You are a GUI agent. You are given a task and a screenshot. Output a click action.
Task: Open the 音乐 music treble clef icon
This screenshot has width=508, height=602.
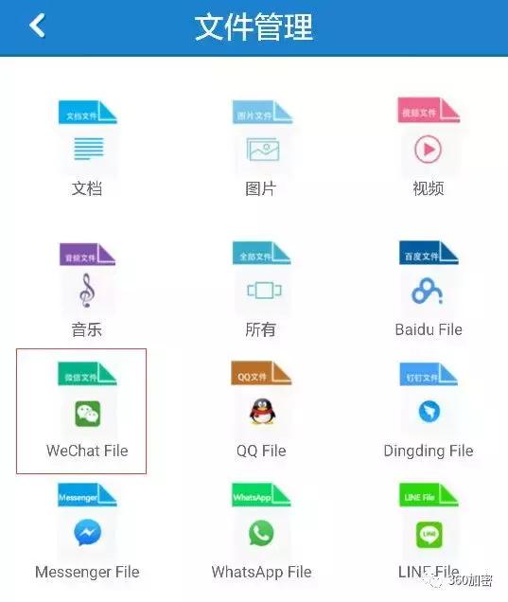[x=87, y=291]
